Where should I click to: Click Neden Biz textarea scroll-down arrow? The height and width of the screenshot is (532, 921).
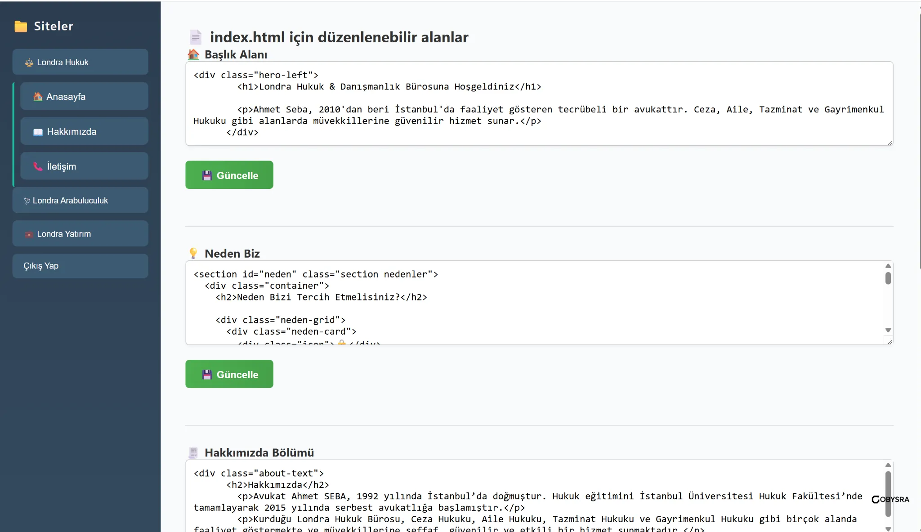888,330
